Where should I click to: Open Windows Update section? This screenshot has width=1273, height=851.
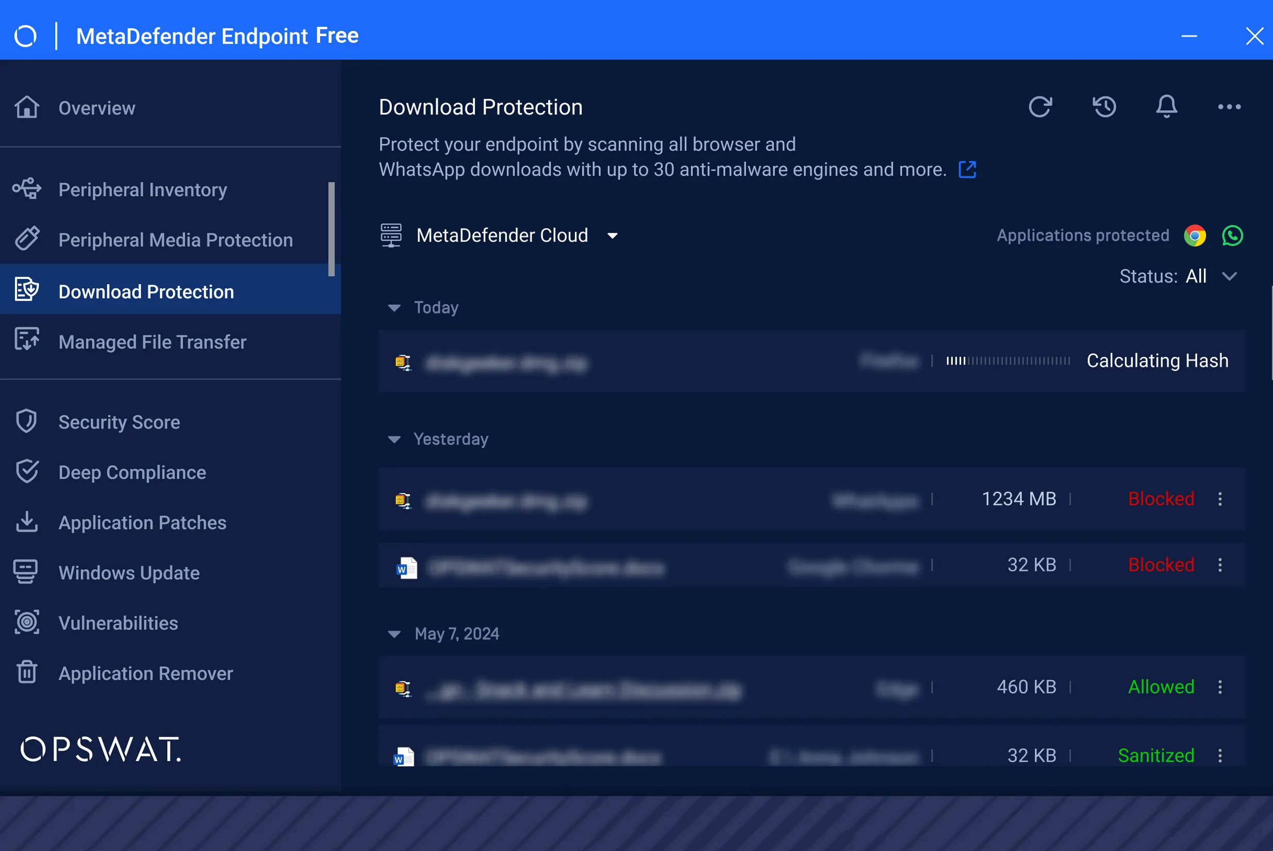click(170, 572)
